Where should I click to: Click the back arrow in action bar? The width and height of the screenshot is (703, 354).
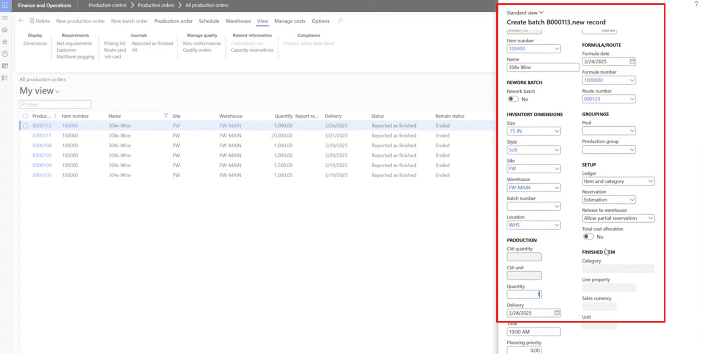[x=21, y=21]
